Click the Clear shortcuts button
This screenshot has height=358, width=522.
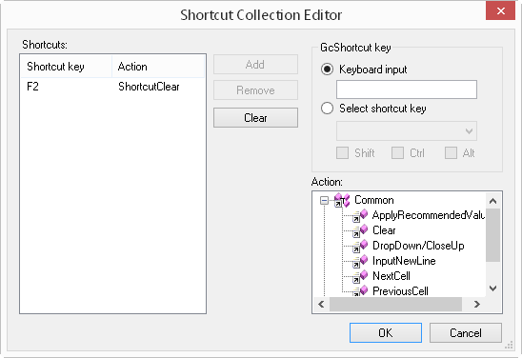tap(255, 117)
